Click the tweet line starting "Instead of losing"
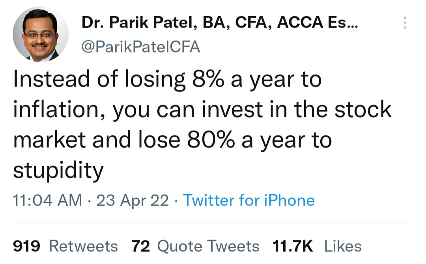This screenshot has width=426, height=264. click(167, 80)
